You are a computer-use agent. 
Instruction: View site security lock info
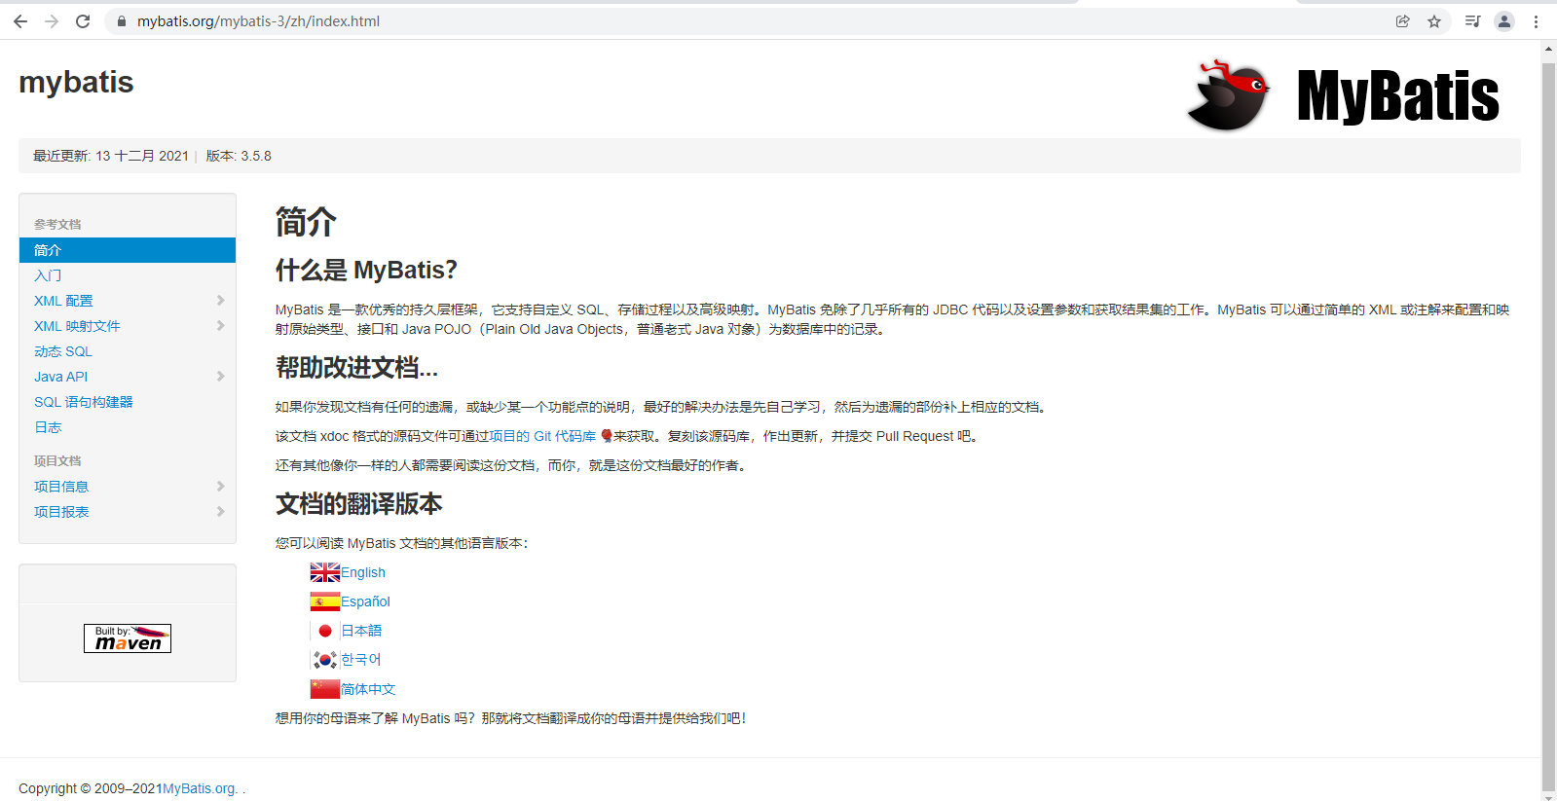[x=121, y=21]
